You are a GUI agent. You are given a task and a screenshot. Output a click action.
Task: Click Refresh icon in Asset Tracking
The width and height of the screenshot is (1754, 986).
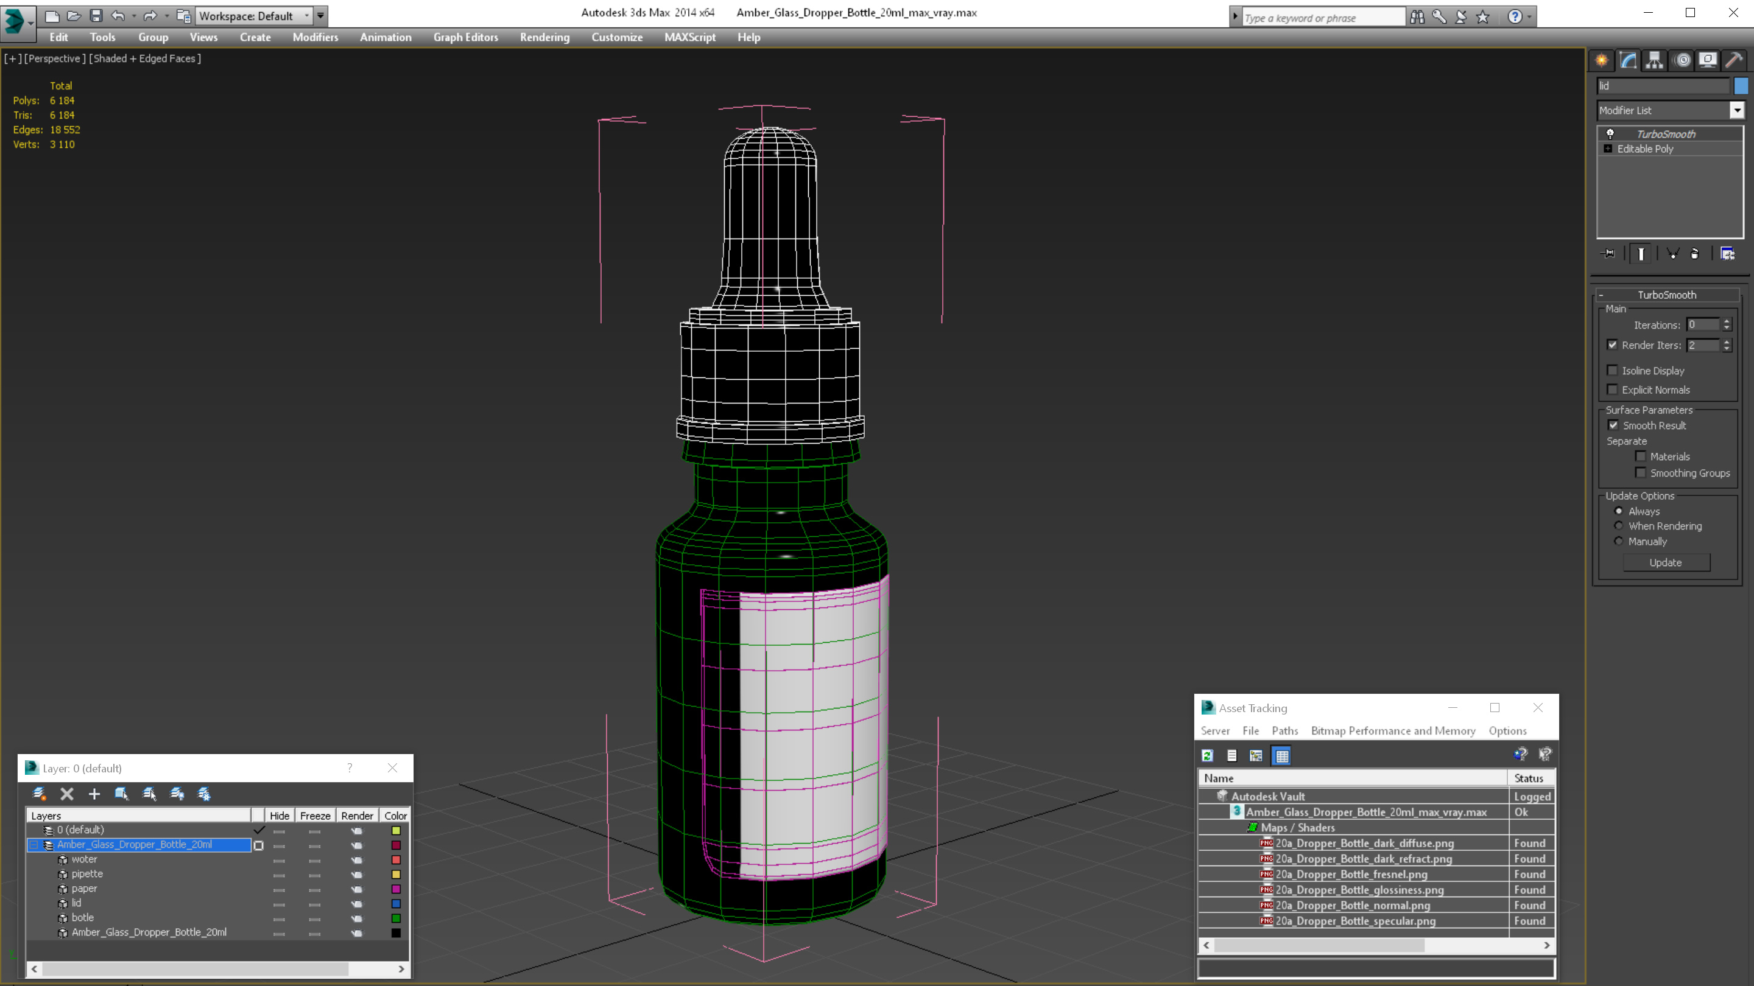coord(1207,755)
